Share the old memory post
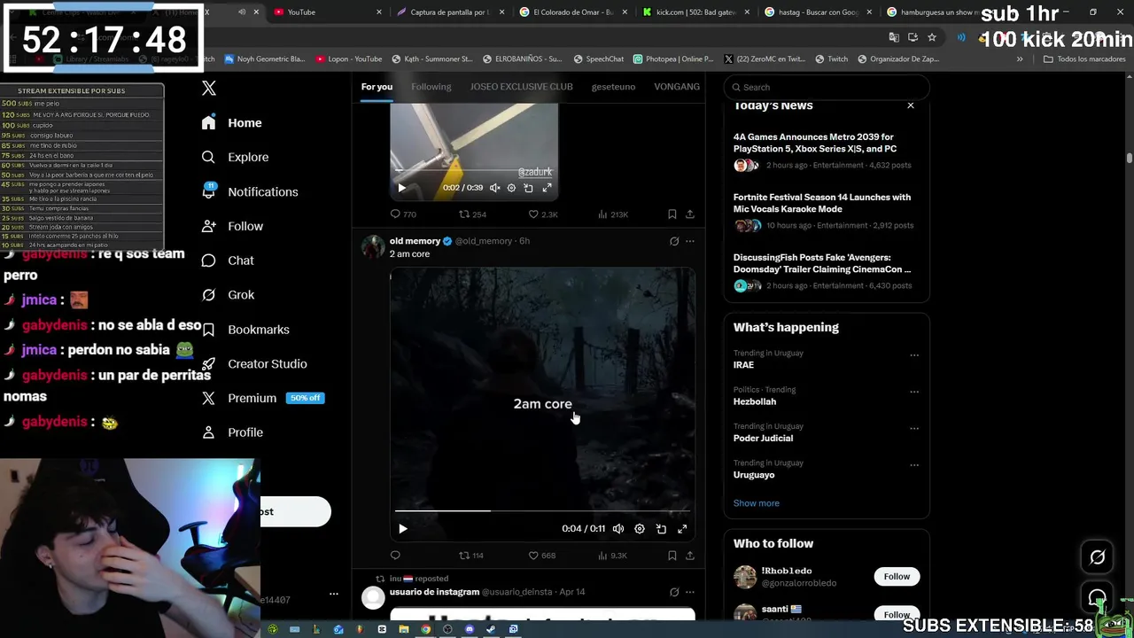 pos(689,556)
